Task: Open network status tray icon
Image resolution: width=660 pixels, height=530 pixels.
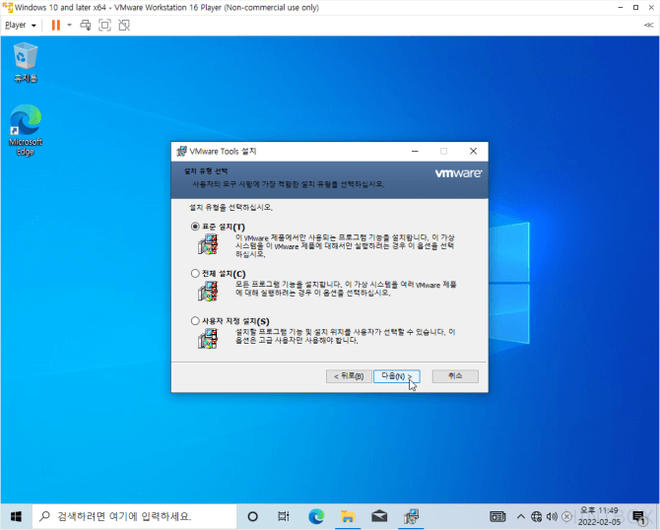Action: tap(536, 516)
